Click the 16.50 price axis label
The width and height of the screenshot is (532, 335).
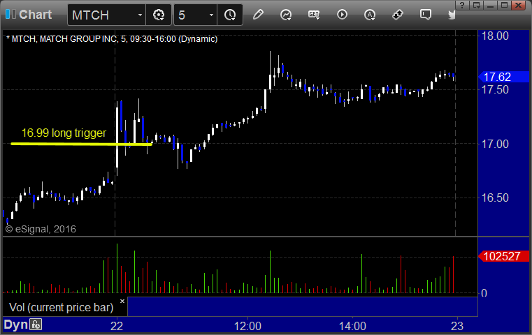tap(496, 198)
